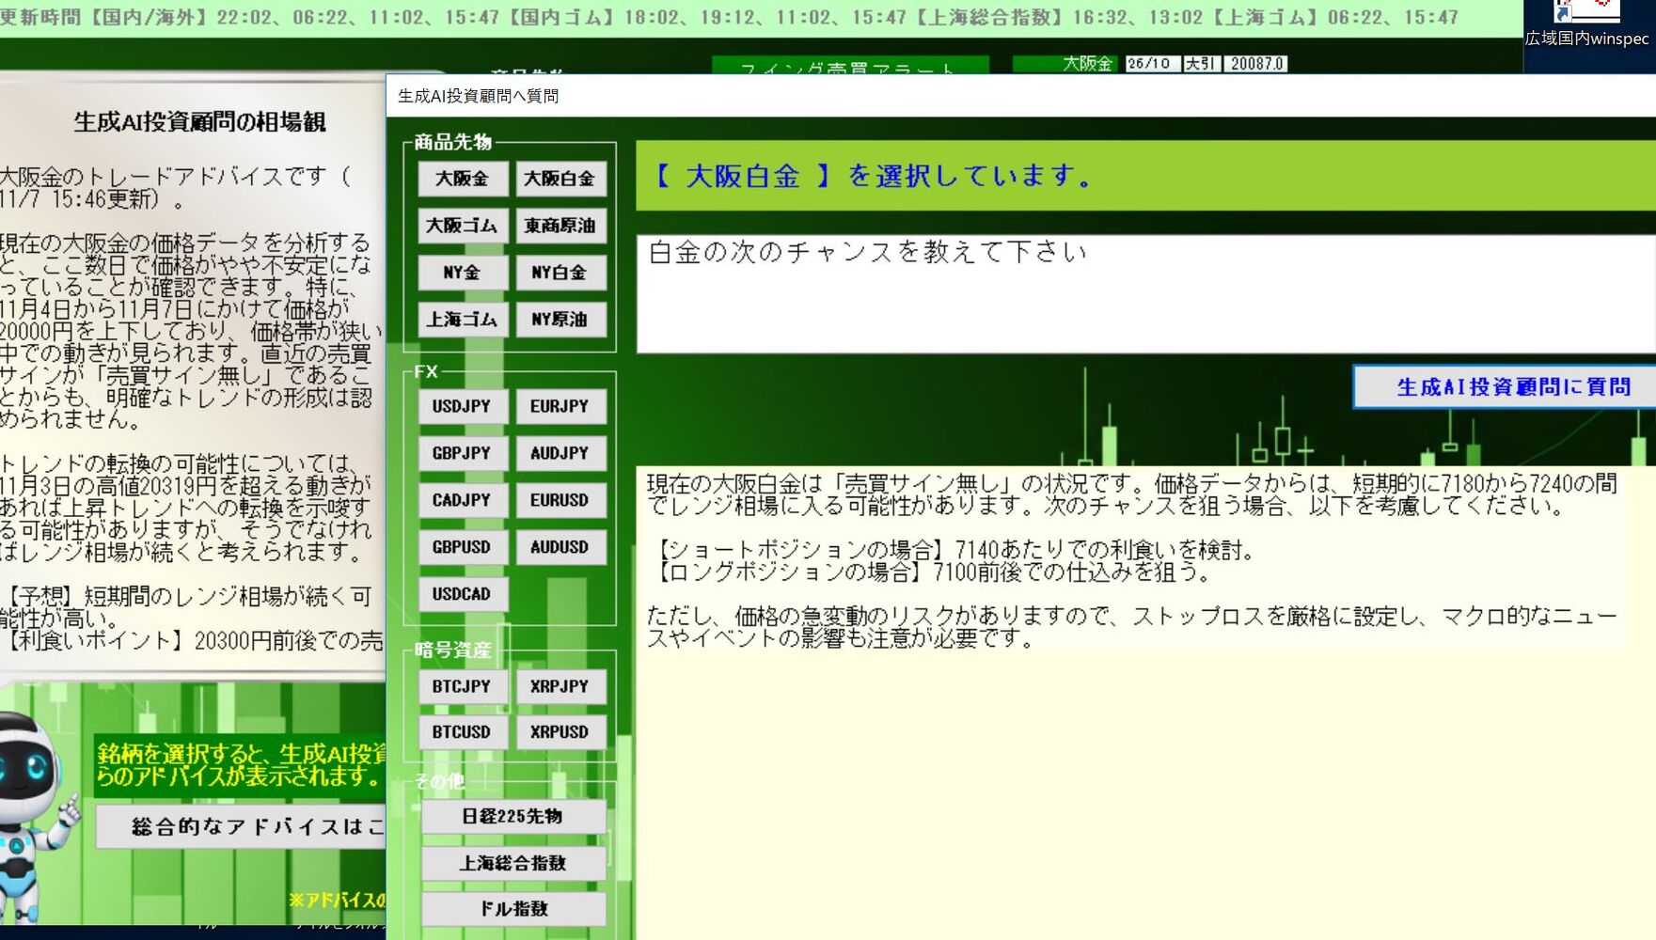This screenshot has width=1656, height=940.
Task: Open the 日経225先物 advice
Action: [513, 816]
